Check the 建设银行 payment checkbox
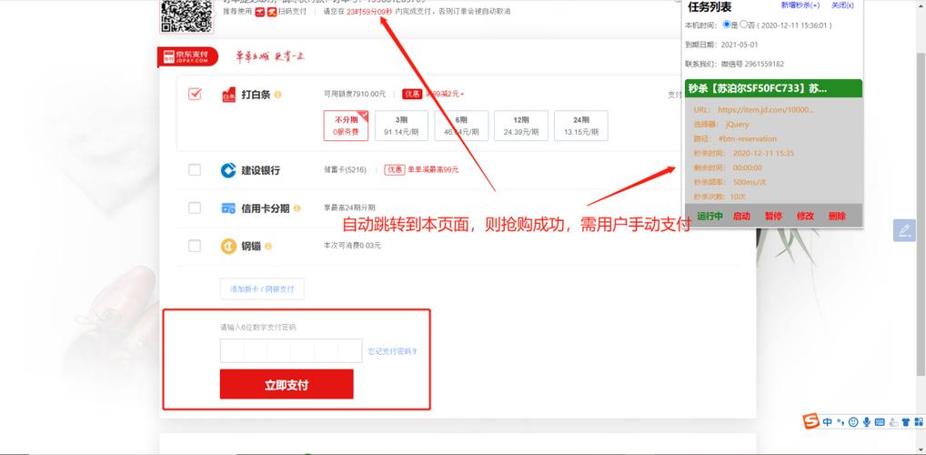The image size is (926, 455). pyautogui.click(x=195, y=170)
